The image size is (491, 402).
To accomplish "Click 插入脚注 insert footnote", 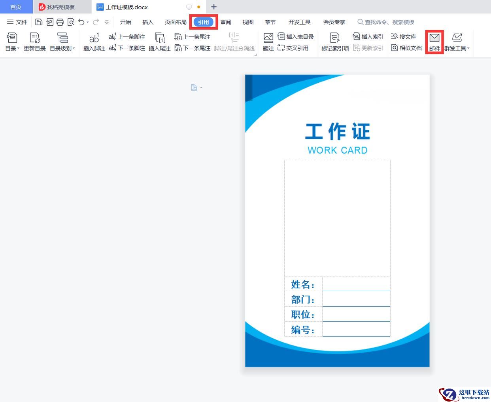I will pos(94,42).
